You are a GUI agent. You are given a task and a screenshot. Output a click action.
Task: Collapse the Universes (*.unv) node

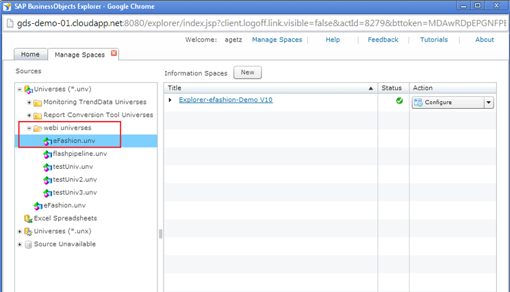[20, 90]
